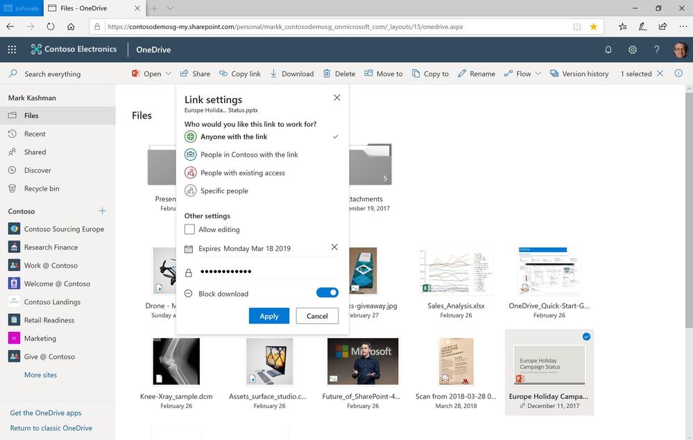Viewport: 693px width, 440px height.
Task: Open a new browser tab with the plus
Action: [154, 8]
